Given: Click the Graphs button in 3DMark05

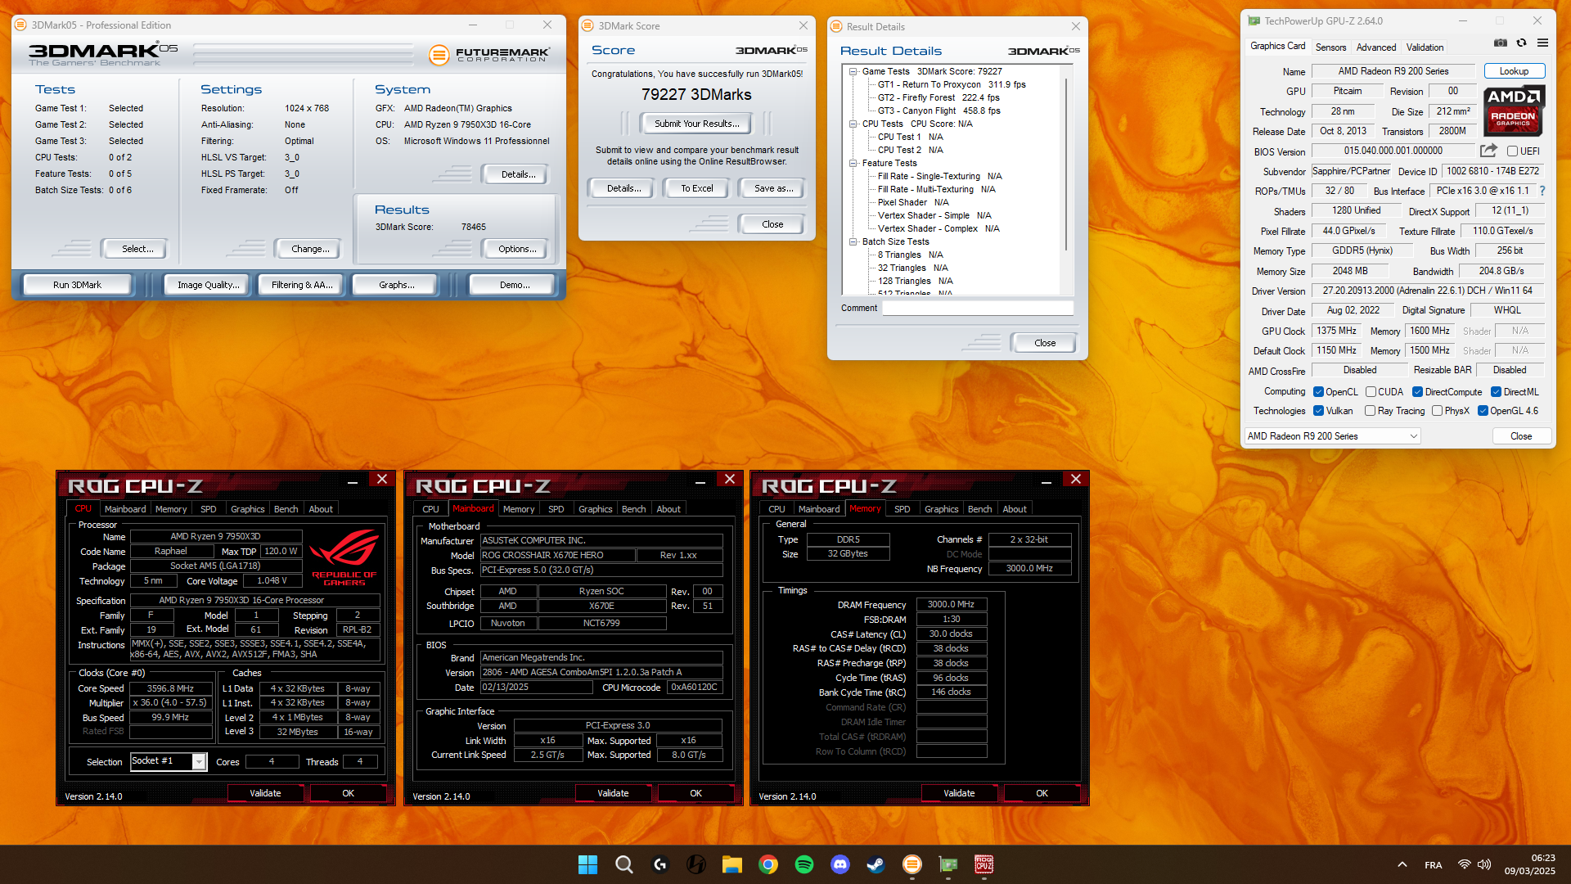Looking at the screenshot, I should point(397,285).
